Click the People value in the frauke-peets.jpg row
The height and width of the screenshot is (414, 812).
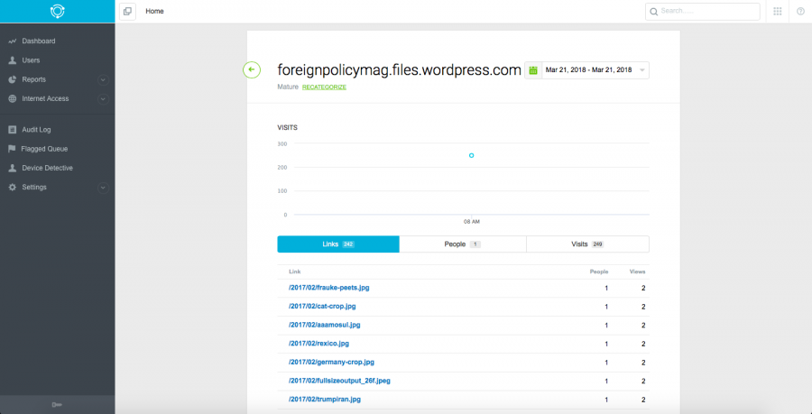pos(606,288)
